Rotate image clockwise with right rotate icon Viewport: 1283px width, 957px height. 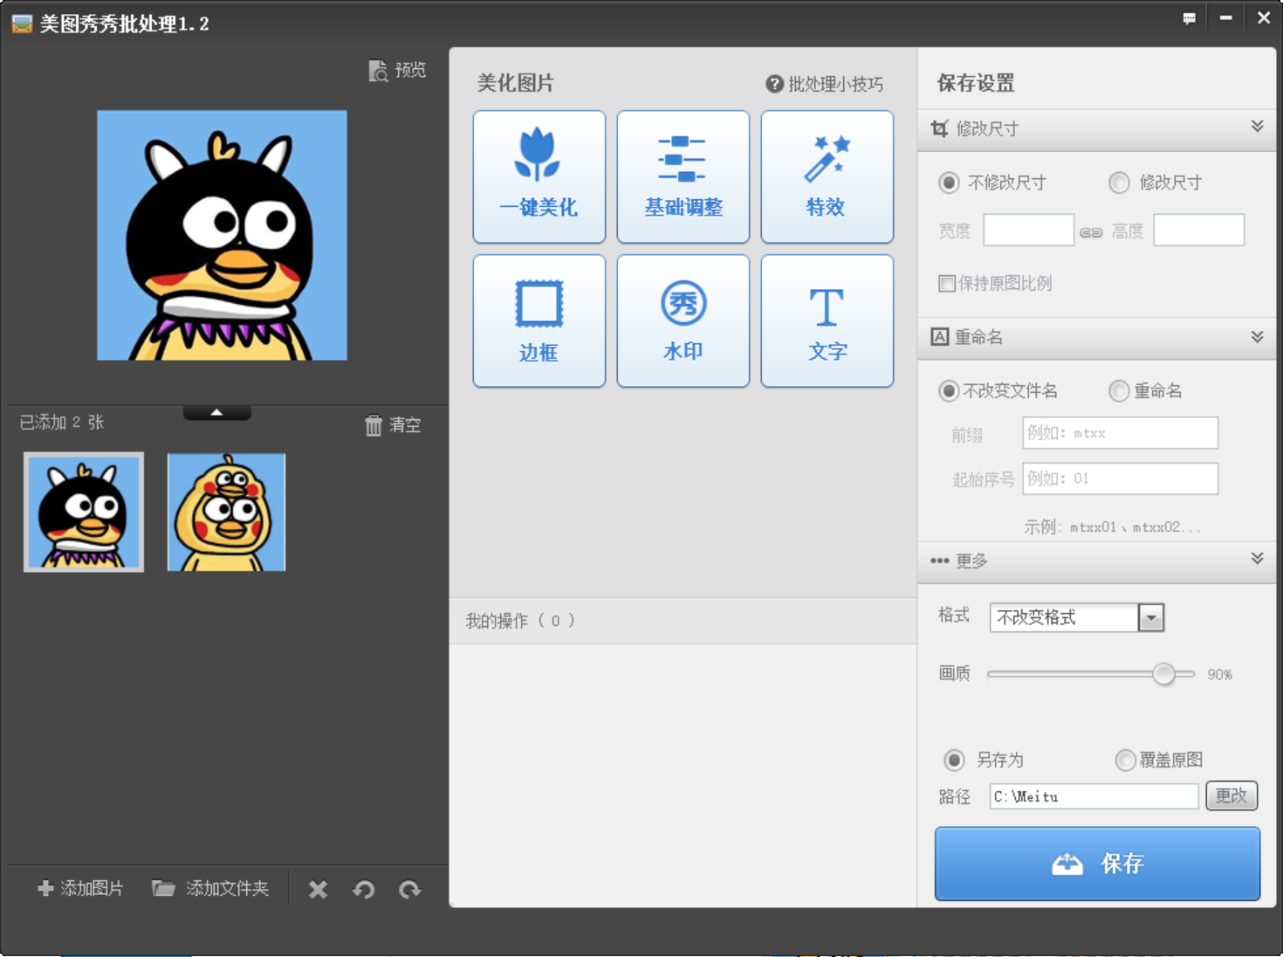(410, 890)
